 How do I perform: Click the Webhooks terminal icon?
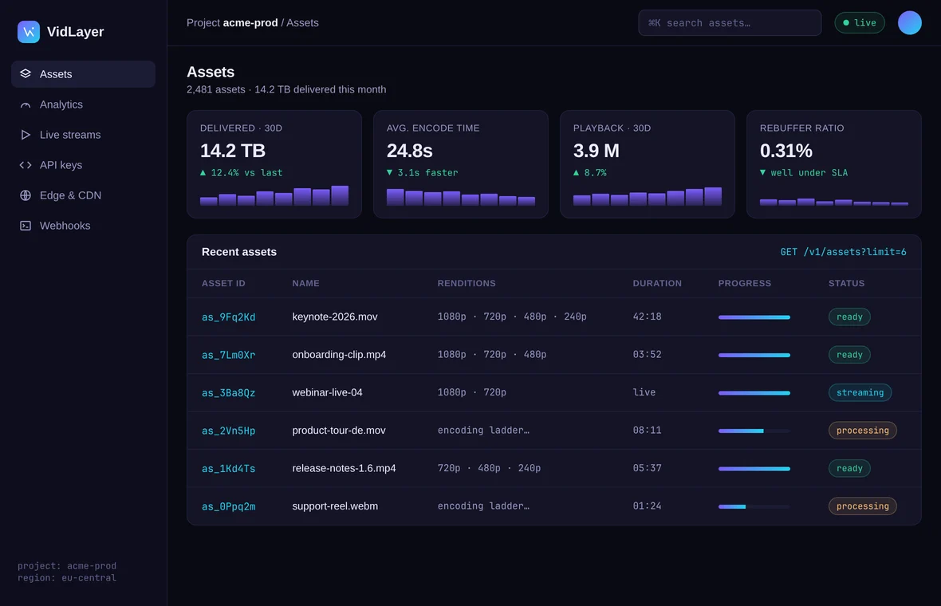pos(26,226)
